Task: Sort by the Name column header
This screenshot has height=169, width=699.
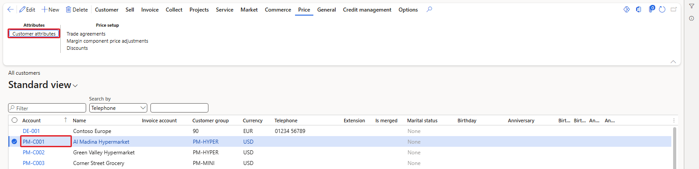Action: 79,121
